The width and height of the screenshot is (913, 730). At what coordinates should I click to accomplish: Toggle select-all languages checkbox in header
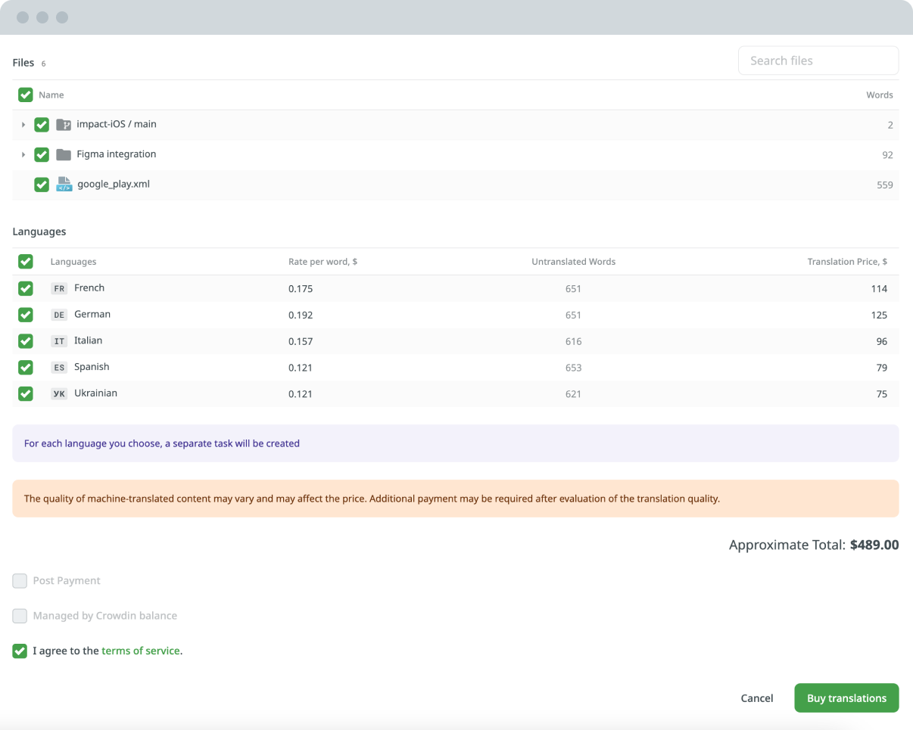pyautogui.click(x=26, y=262)
